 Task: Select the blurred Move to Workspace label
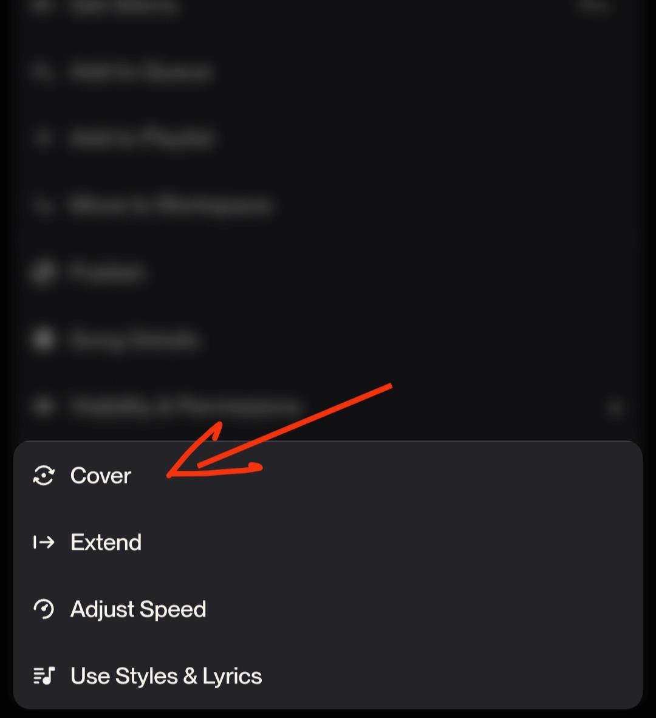click(170, 205)
